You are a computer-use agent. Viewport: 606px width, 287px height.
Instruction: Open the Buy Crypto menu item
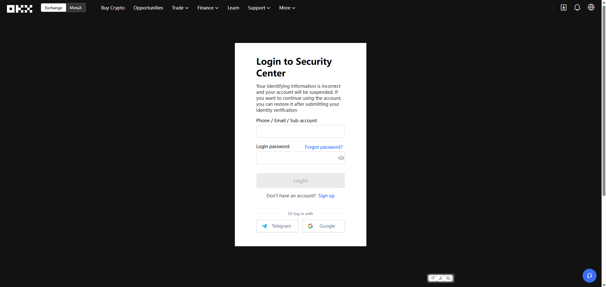(113, 8)
